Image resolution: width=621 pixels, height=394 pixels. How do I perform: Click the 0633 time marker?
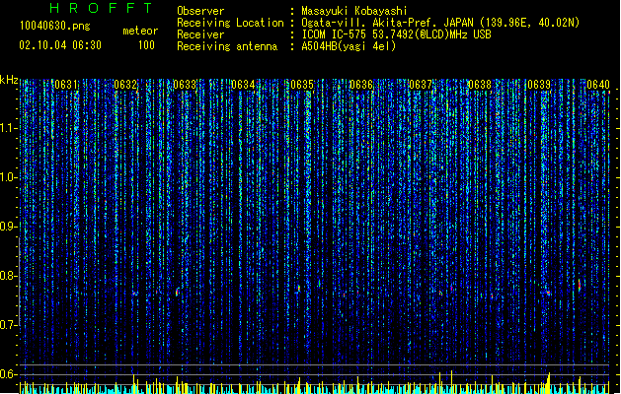coord(185,85)
